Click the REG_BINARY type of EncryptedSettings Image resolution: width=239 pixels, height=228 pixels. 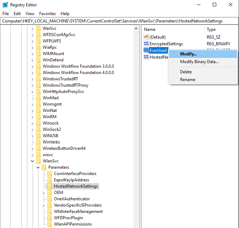(218, 44)
